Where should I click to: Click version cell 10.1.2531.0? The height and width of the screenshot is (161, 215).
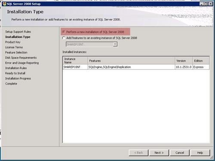point(184,67)
